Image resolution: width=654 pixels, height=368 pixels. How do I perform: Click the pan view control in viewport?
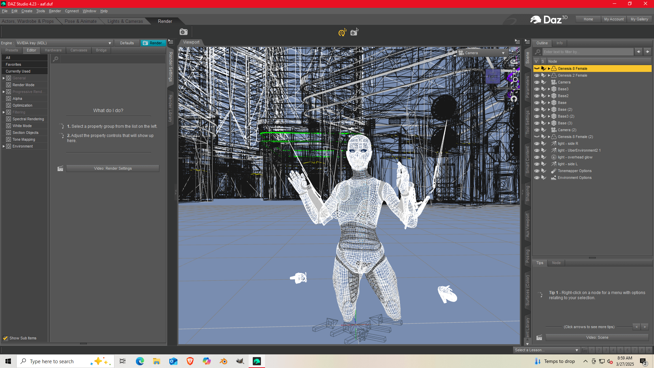point(514,71)
